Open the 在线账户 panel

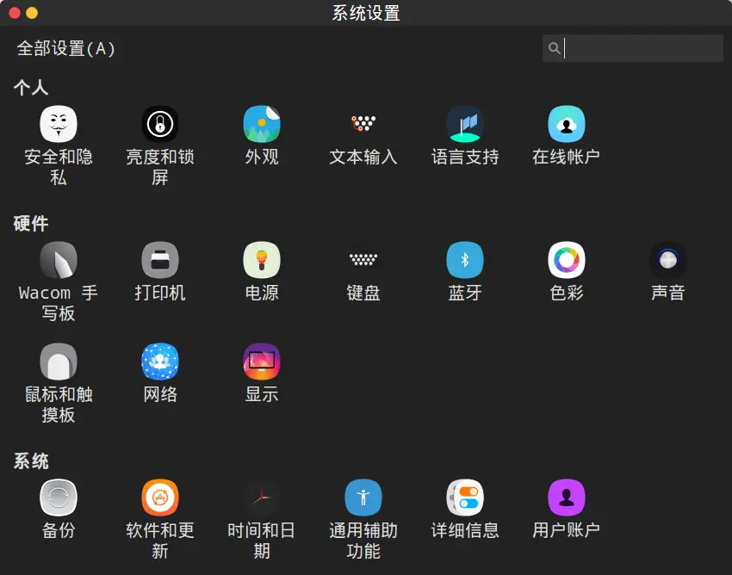567,133
